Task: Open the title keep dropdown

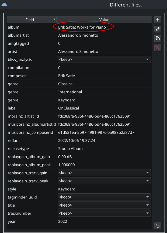Action: click(x=104, y=205)
